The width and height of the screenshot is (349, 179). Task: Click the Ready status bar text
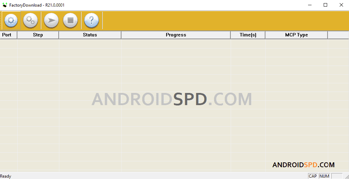(6, 176)
